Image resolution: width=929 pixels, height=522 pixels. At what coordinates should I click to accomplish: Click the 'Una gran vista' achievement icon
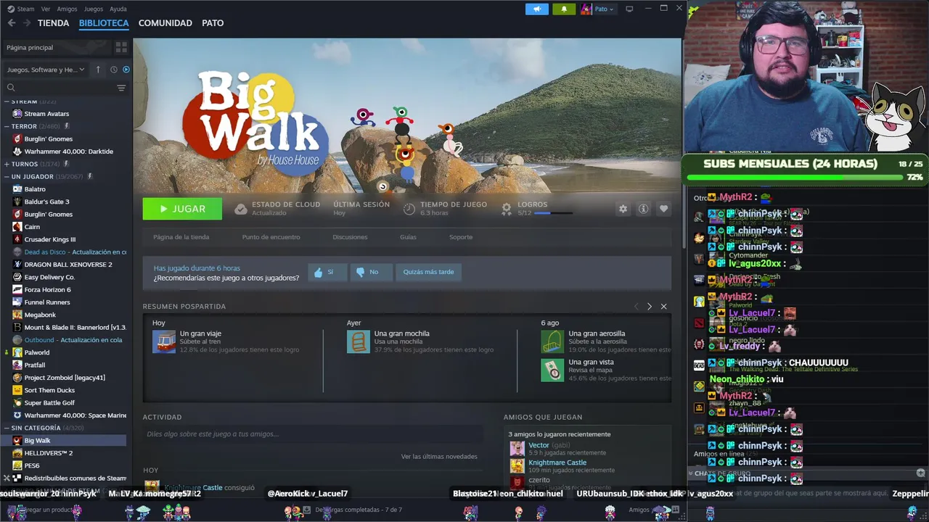[552, 370]
